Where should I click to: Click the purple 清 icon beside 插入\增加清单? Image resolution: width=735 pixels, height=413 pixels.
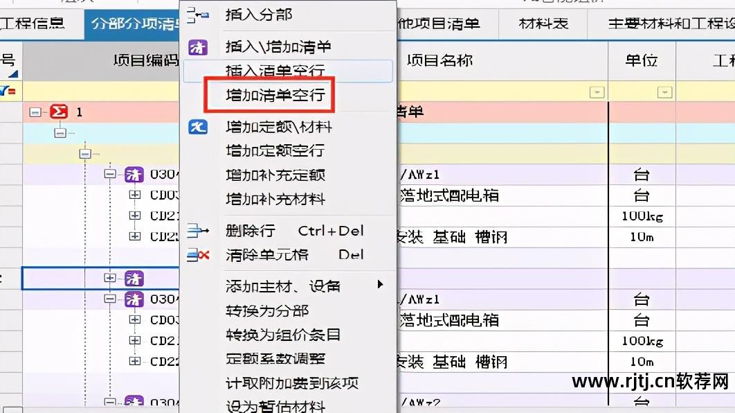coord(197,47)
